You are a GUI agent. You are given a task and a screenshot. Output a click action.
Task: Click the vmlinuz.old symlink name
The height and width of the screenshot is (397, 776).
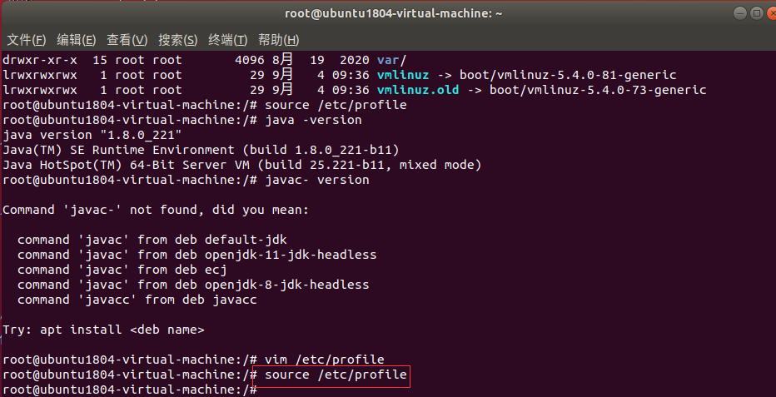click(418, 90)
